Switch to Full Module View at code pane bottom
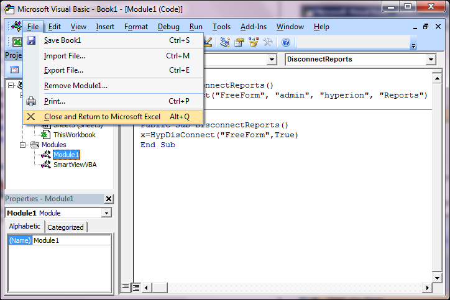 [136, 287]
